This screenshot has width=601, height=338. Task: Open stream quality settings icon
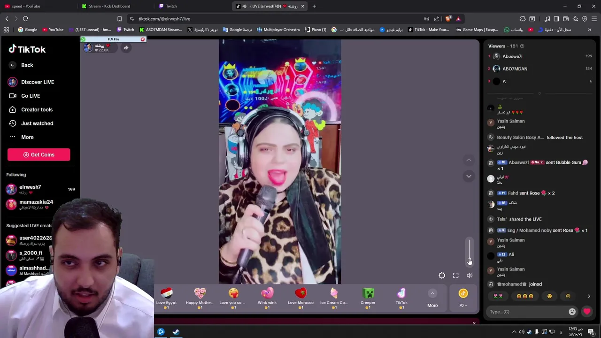(442, 276)
